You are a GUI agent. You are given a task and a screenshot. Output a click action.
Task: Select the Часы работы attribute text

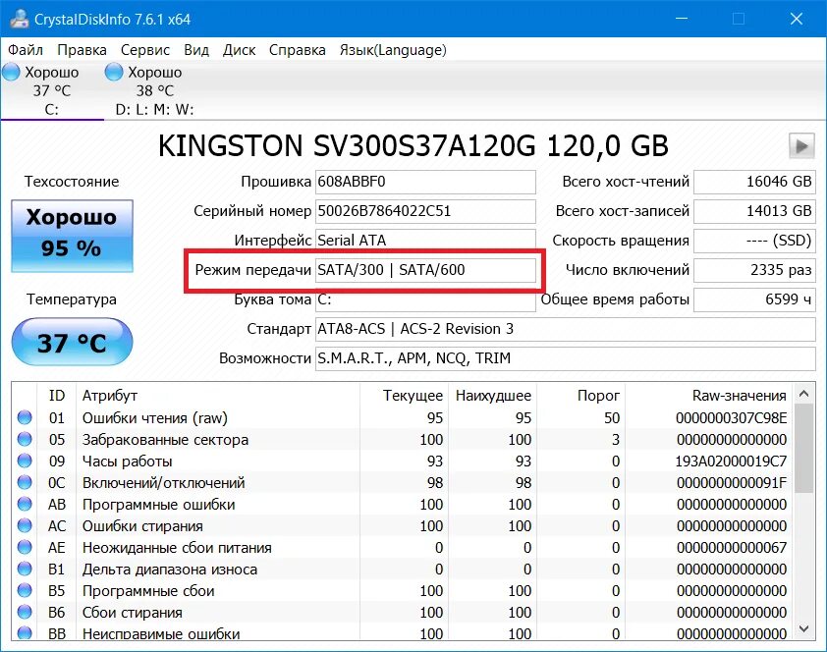[x=127, y=462]
